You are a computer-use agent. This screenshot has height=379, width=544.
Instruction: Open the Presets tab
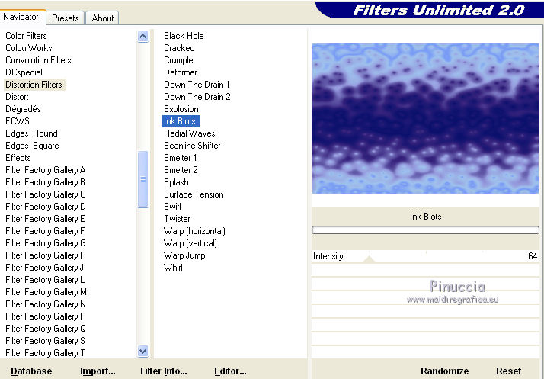66,18
